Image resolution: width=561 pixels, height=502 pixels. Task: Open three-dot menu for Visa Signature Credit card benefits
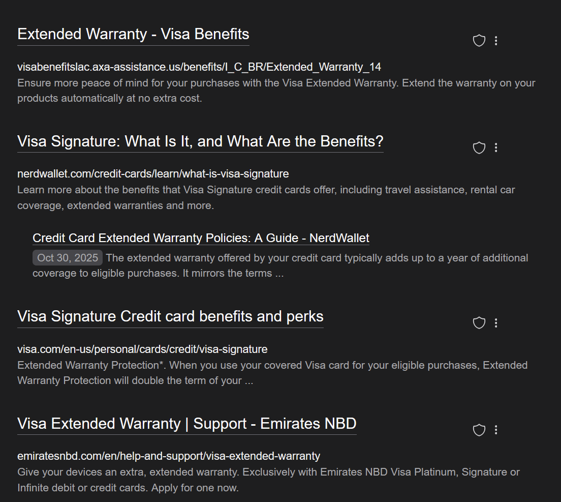pyautogui.click(x=496, y=322)
